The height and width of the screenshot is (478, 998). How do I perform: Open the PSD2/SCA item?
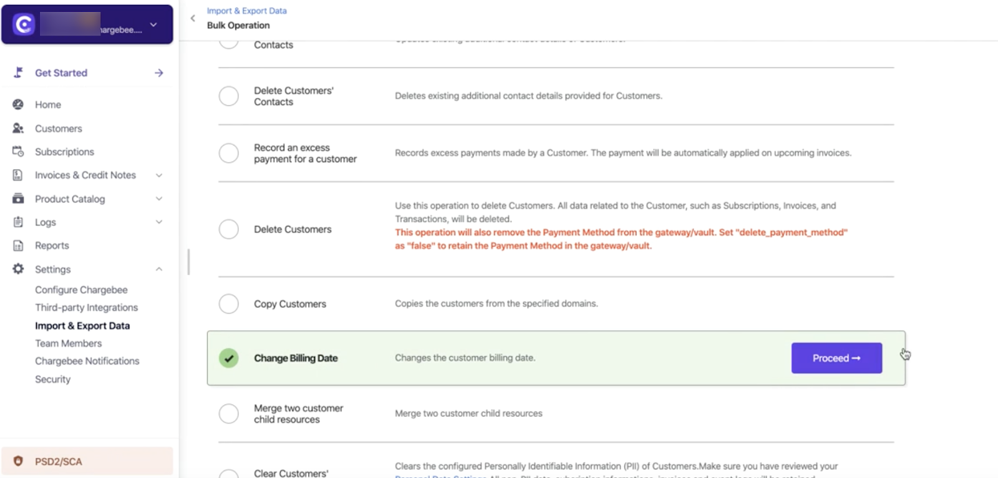87,461
